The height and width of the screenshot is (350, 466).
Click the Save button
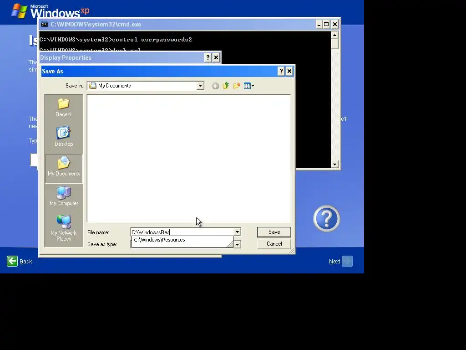coord(274,232)
